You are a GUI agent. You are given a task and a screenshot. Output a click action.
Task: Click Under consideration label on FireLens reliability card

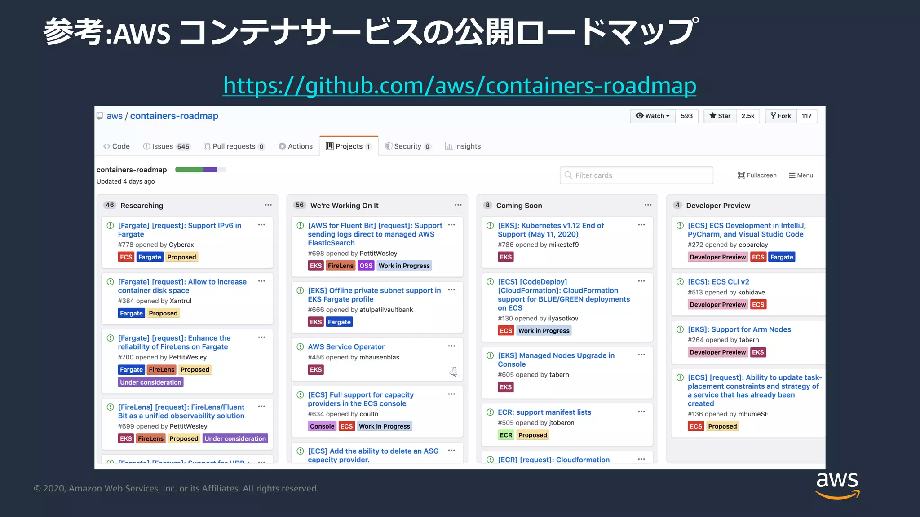(x=150, y=382)
